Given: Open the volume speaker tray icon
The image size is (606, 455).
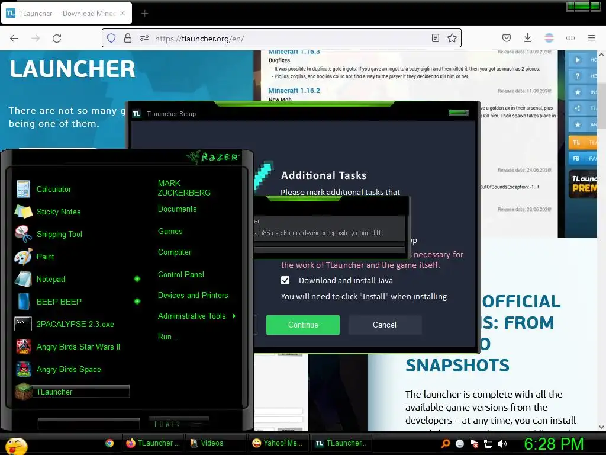Looking at the screenshot, I should 502,444.
